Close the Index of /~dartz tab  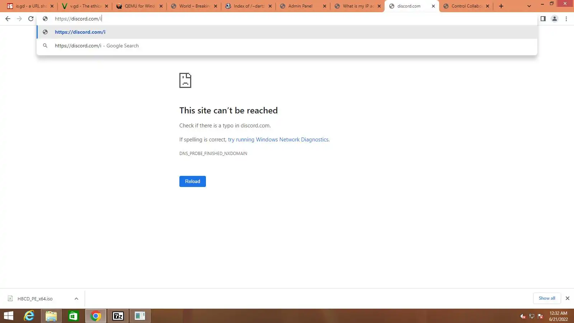click(270, 6)
